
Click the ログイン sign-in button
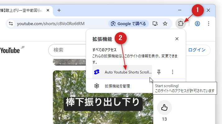(x=197, y=50)
